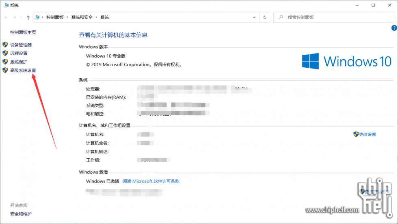Viewport: 398px width, 224px height.
Task: Click the 计算机全名 label
Action: (x=97, y=143)
